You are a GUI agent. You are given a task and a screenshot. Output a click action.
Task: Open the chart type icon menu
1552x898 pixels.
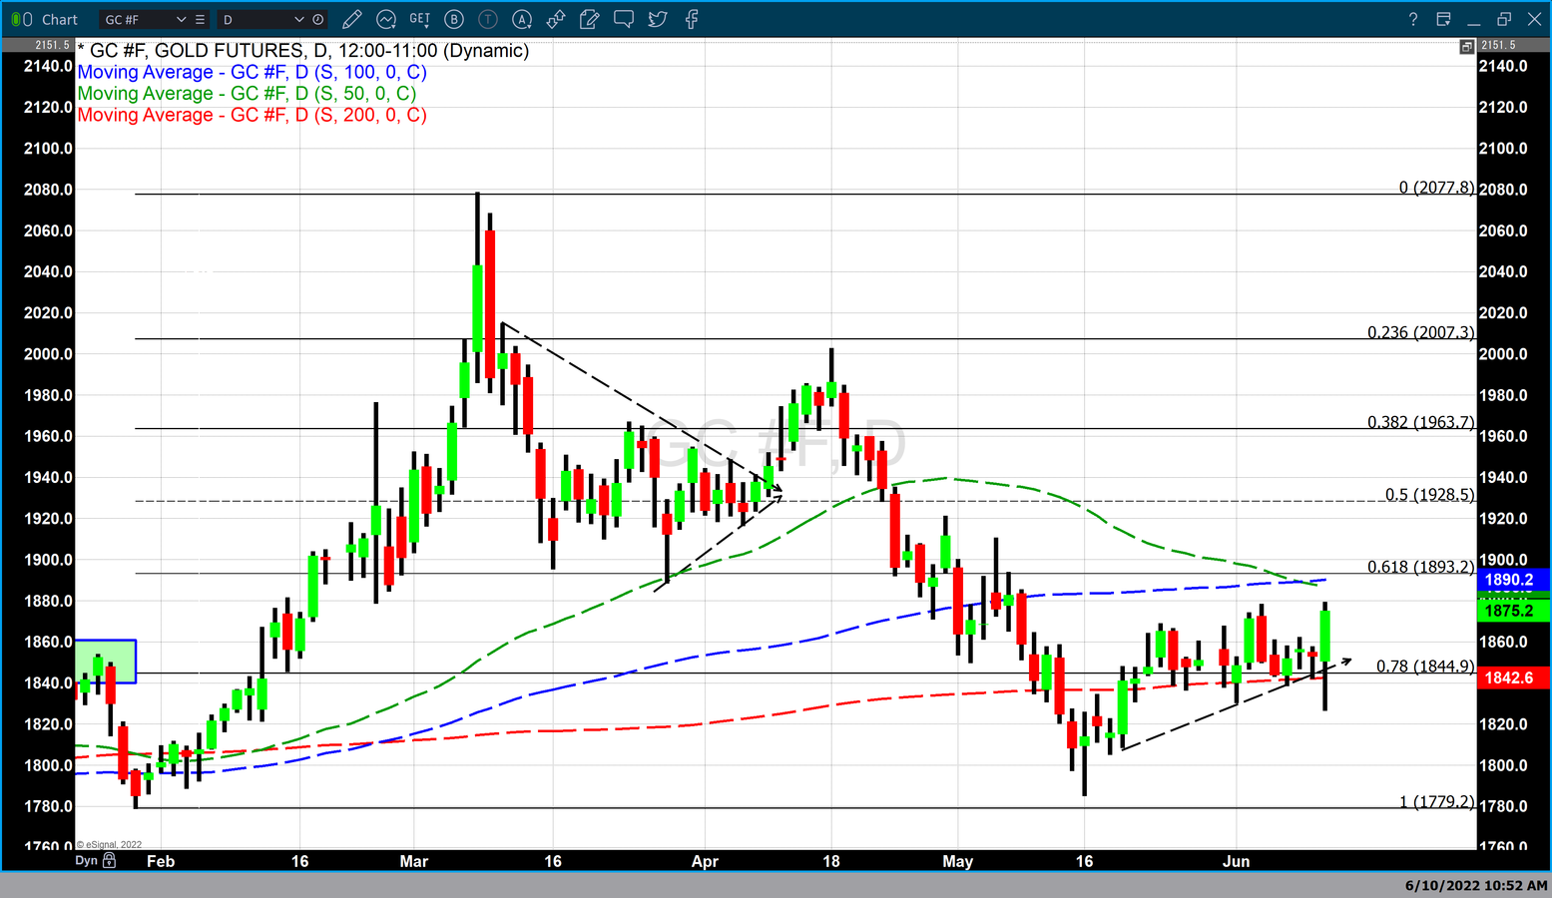pyautogui.click(x=386, y=19)
